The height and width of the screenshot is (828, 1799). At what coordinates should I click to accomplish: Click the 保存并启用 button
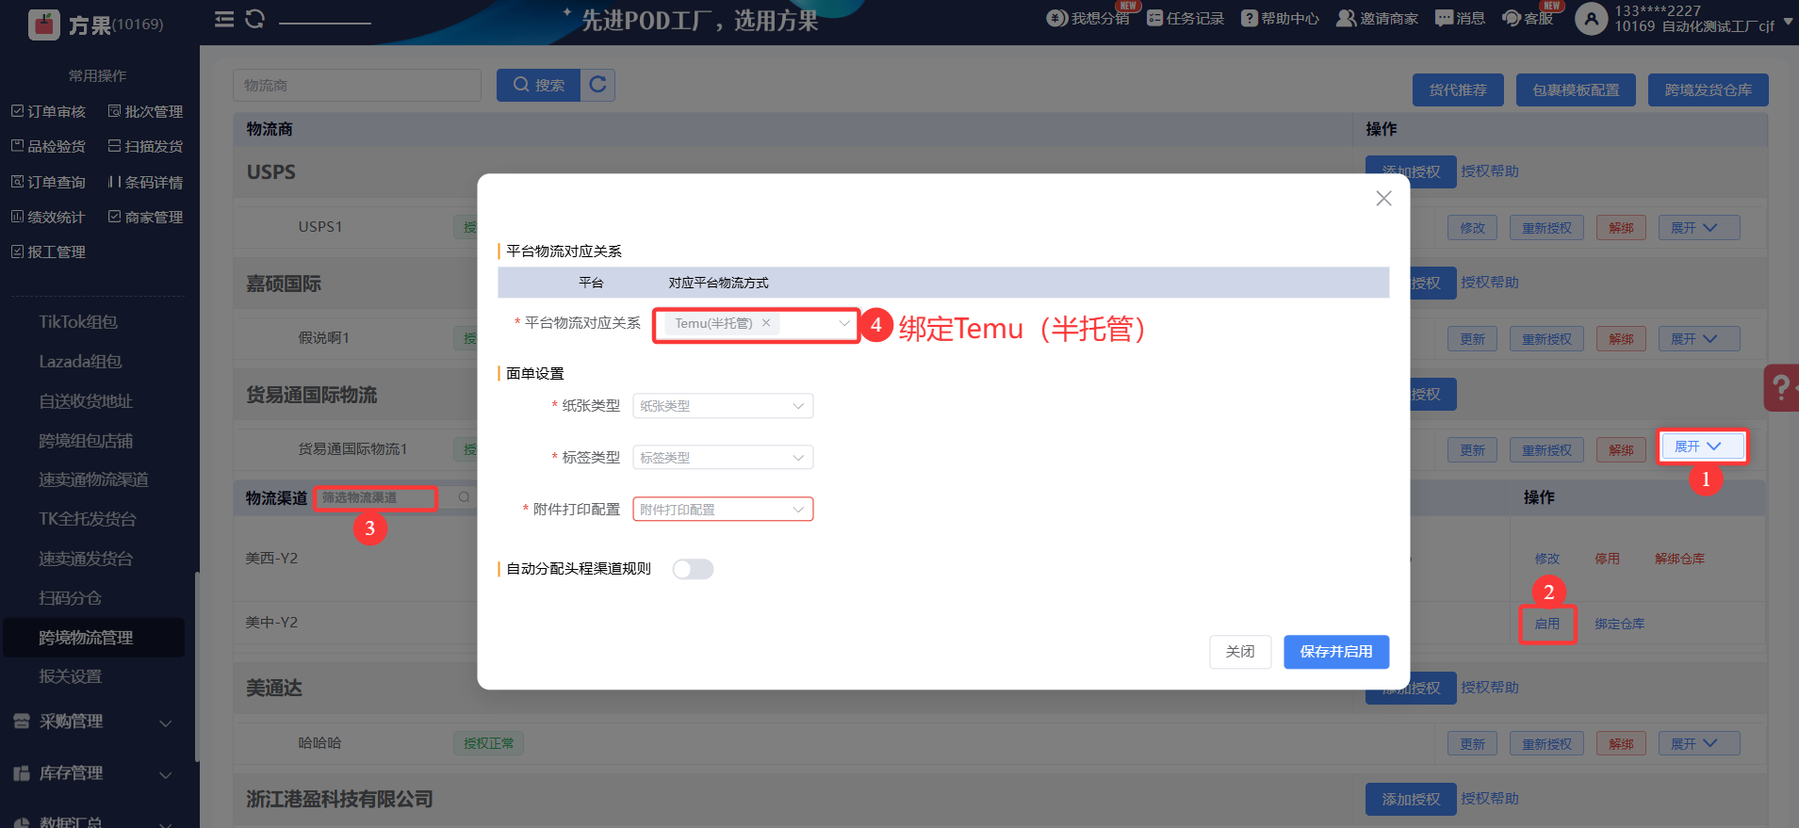pyautogui.click(x=1336, y=652)
